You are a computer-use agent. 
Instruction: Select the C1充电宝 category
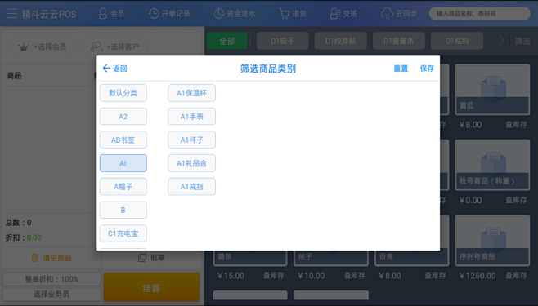pos(123,233)
